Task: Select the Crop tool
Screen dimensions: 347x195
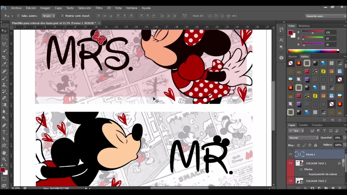Action: [x=4, y=57]
